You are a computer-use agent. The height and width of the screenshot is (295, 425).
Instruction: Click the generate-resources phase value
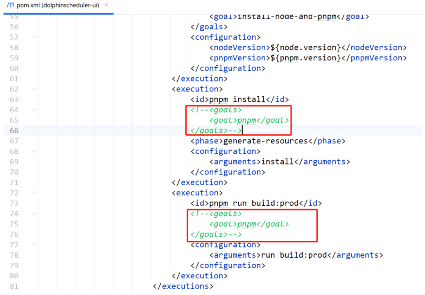[265, 141]
